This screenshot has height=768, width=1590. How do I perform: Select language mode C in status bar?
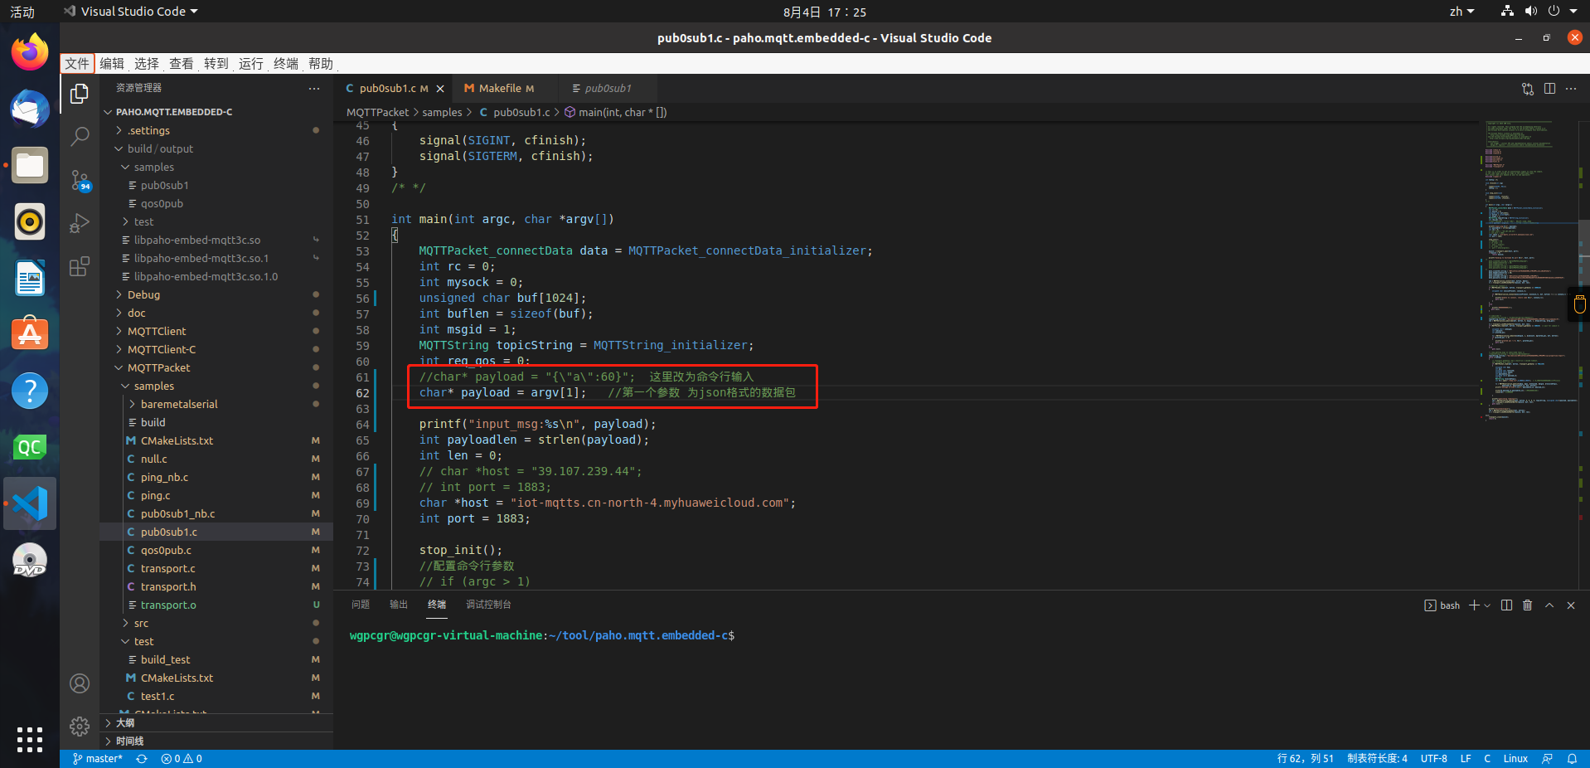tap(1487, 759)
